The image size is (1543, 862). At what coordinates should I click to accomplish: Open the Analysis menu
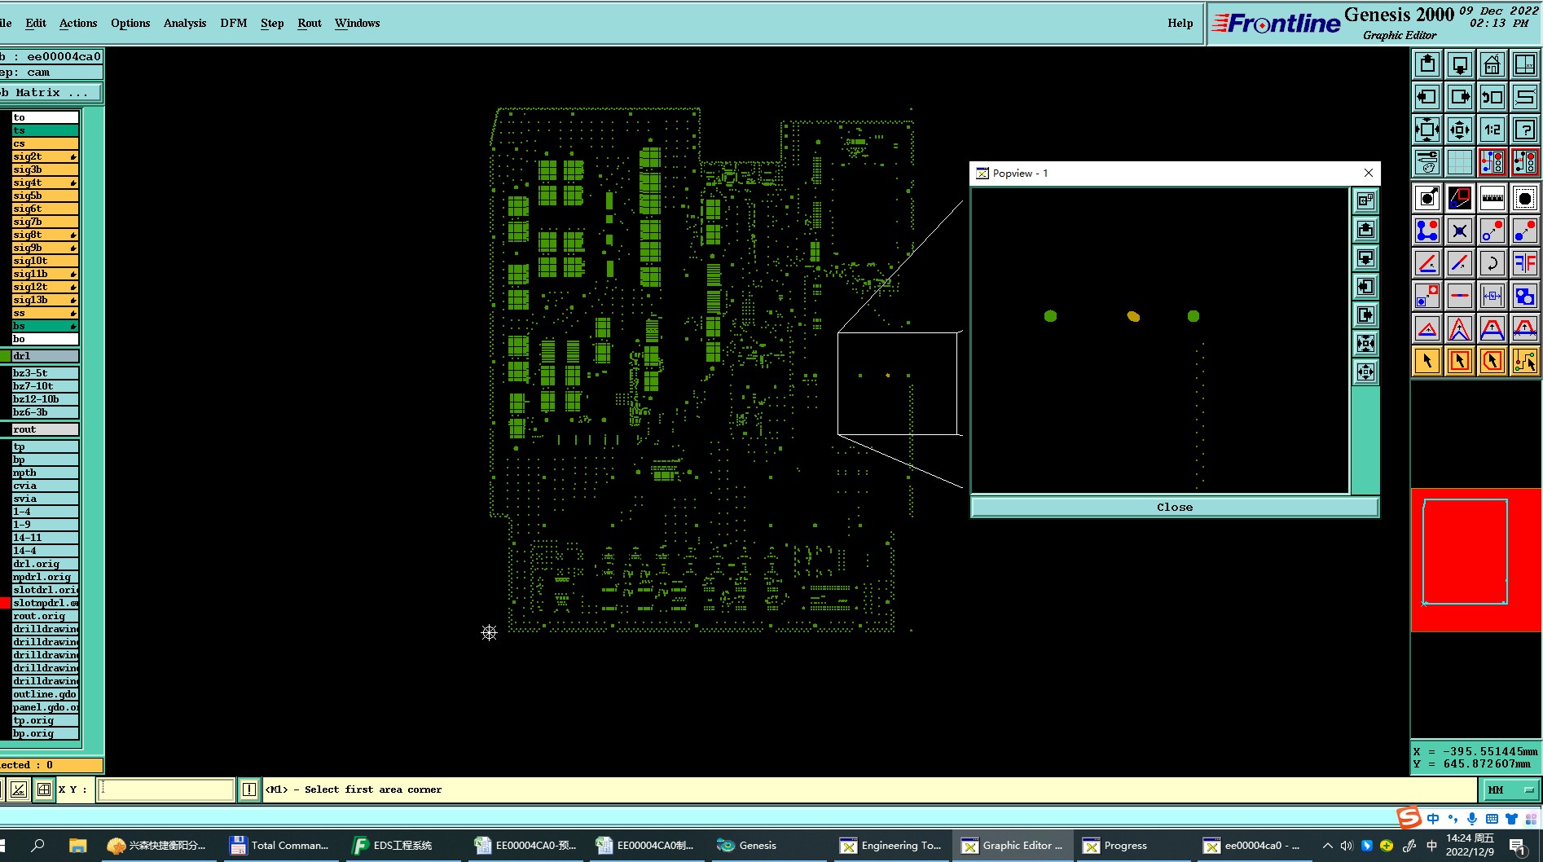(x=185, y=23)
